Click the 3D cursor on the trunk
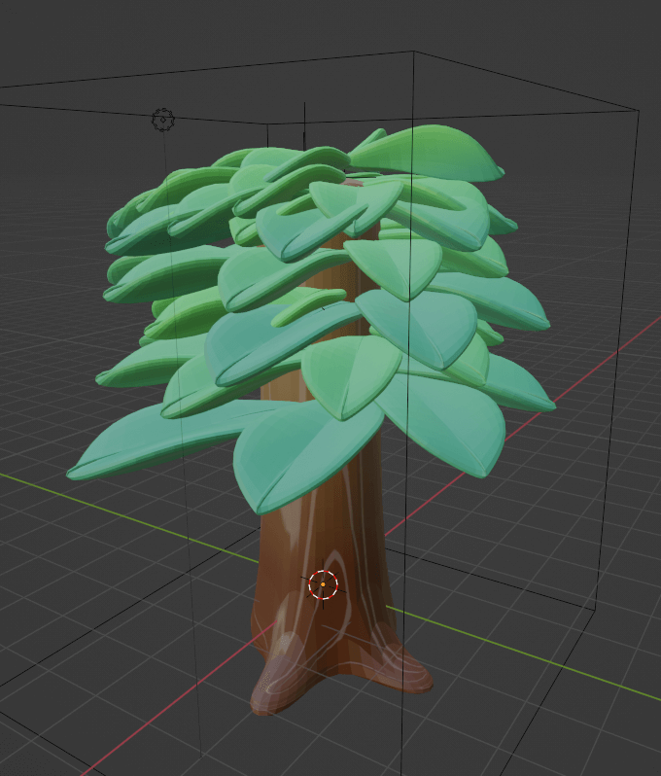 [x=323, y=584]
